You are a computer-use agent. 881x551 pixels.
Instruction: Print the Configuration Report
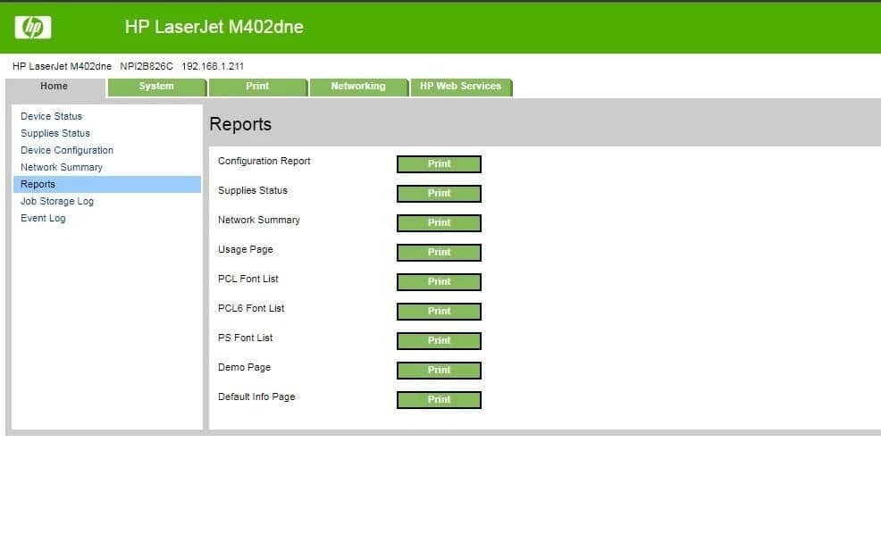(439, 164)
